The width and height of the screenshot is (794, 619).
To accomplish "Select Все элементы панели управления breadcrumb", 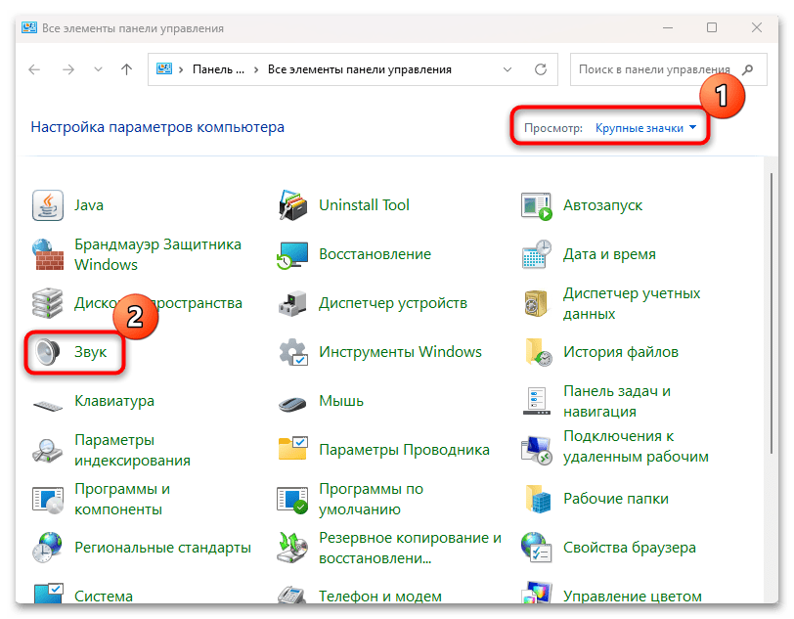I will (x=360, y=69).
